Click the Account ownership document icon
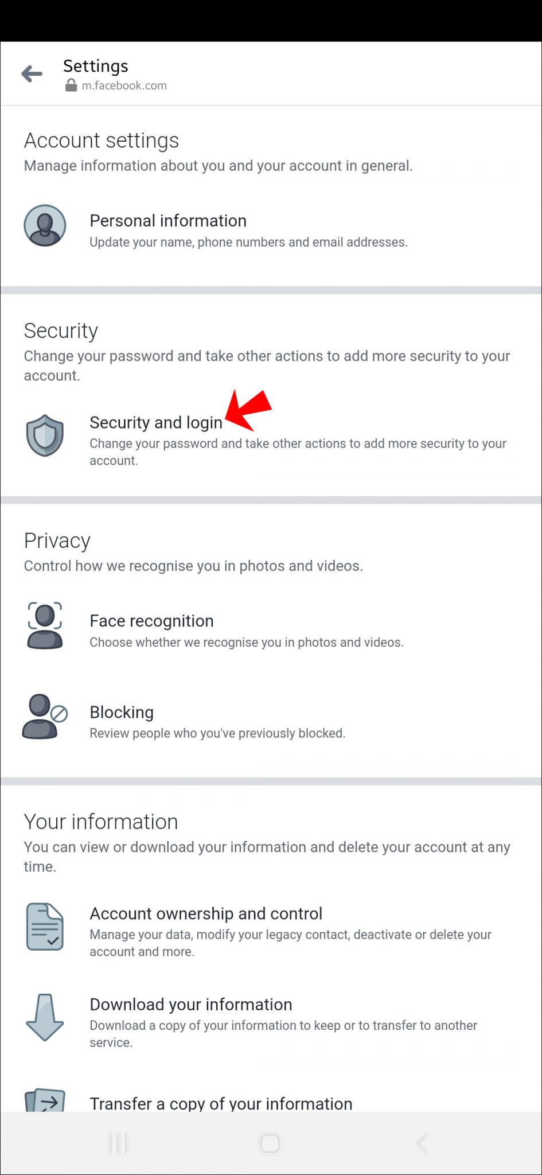This screenshot has height=1175, width=542. [x=45, y=927]
